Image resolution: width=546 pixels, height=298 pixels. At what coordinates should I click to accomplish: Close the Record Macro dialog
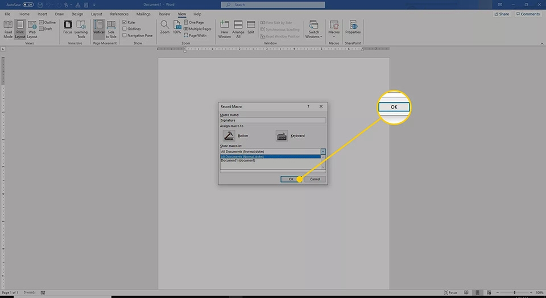coord(321,106)
